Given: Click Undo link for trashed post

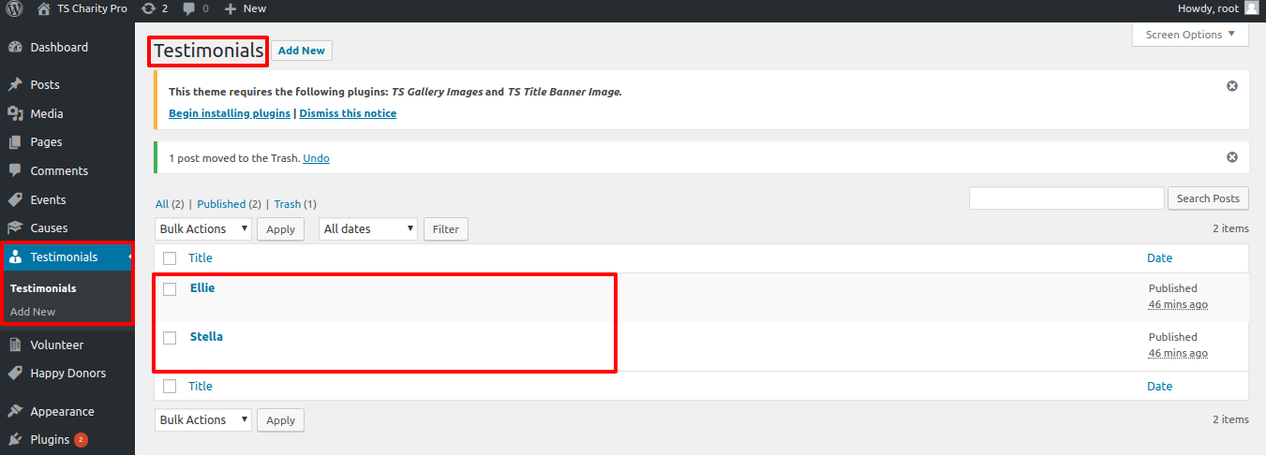Looking at the screenshot, I should click(x=316, y=158).
